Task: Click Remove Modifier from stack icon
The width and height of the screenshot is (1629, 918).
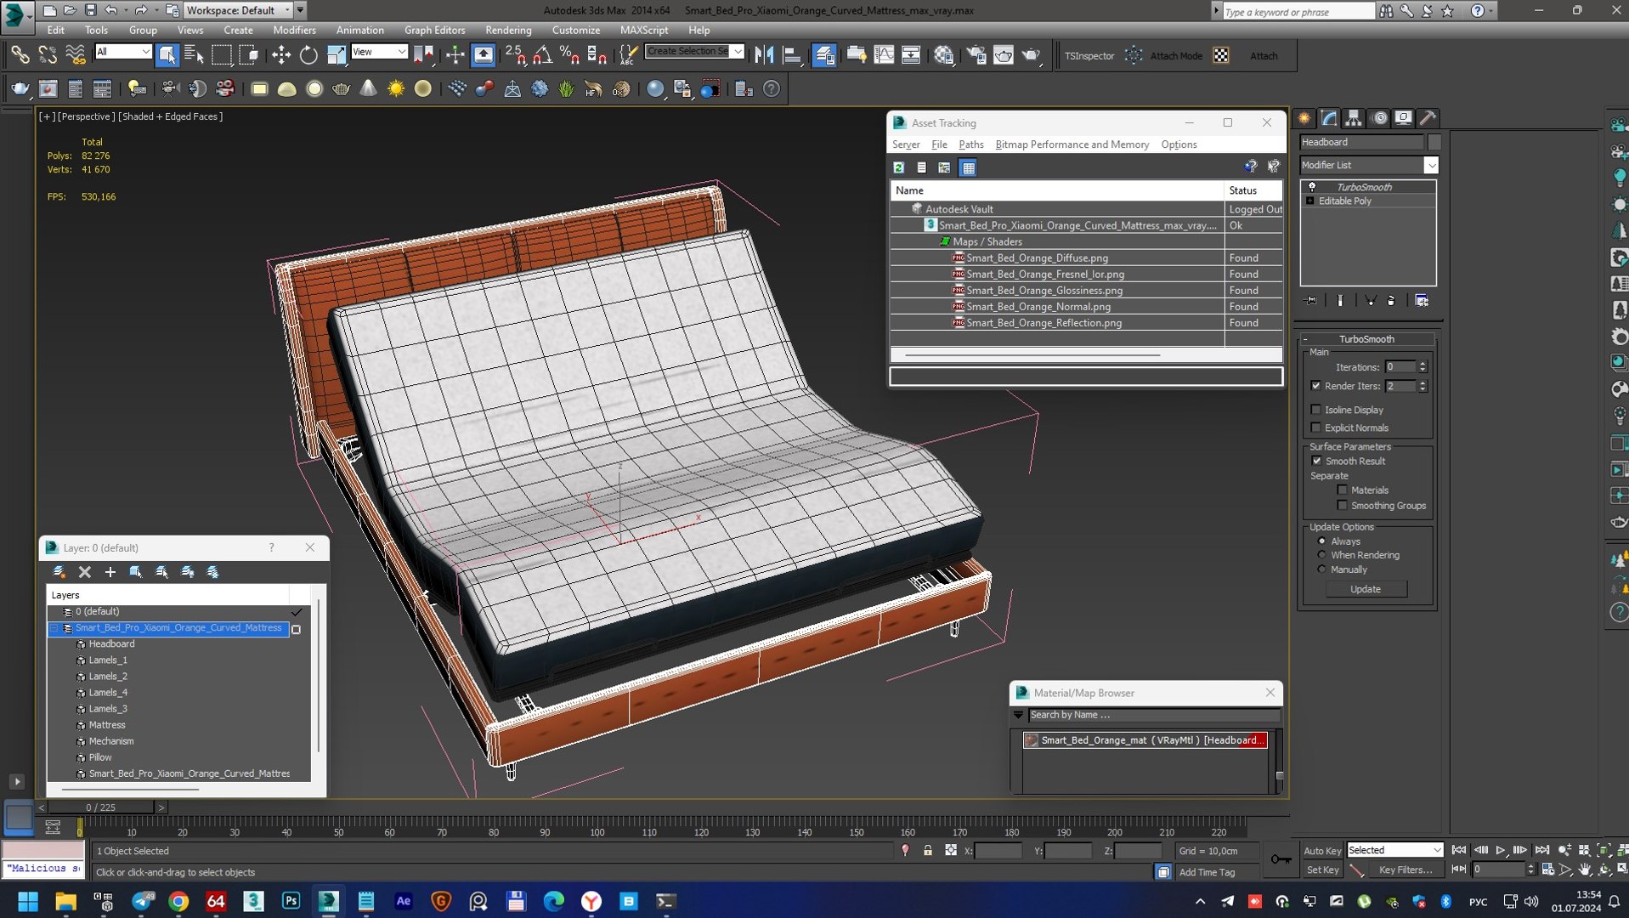Action: (1390, 301)
